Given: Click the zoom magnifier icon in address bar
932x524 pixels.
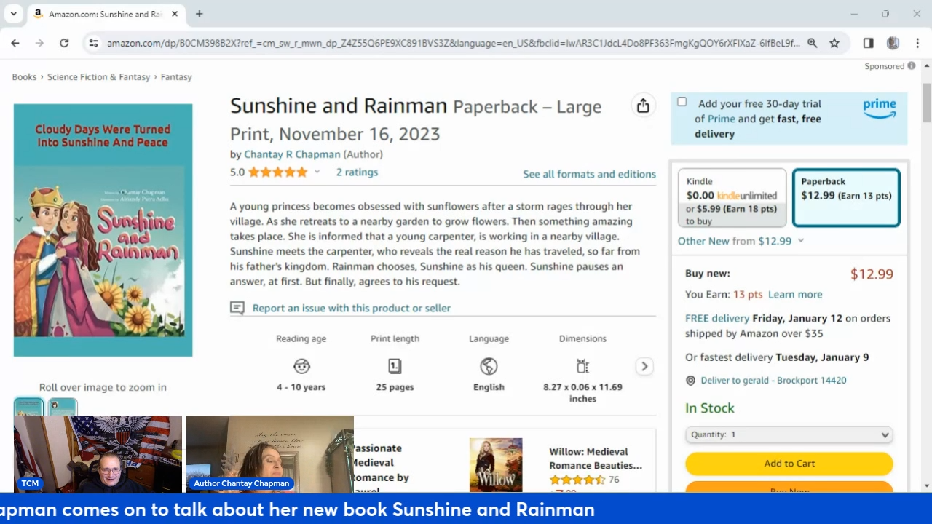Looking at the screenshot, I should pyautogui.click(x=813, y=43).
